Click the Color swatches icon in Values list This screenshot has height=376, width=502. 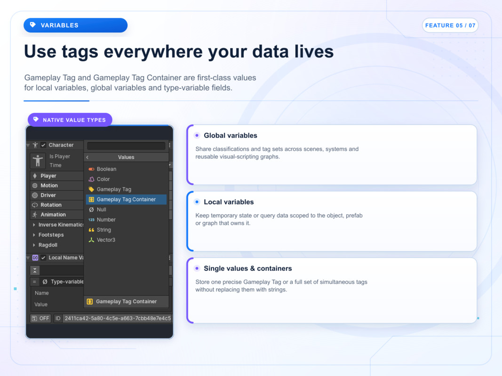(x=91, y=180)
